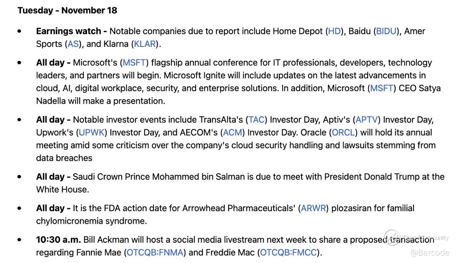Click the Tiger Community watermark logo
Viewport: 458px width, 263px height.
(392, 238)
